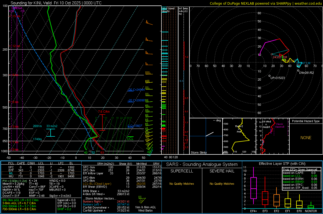Click the 'Inf. Temp. Adv.' panel header
This screenshot has width=323, height=214.
pyautogui.click(x=184, y=11)
